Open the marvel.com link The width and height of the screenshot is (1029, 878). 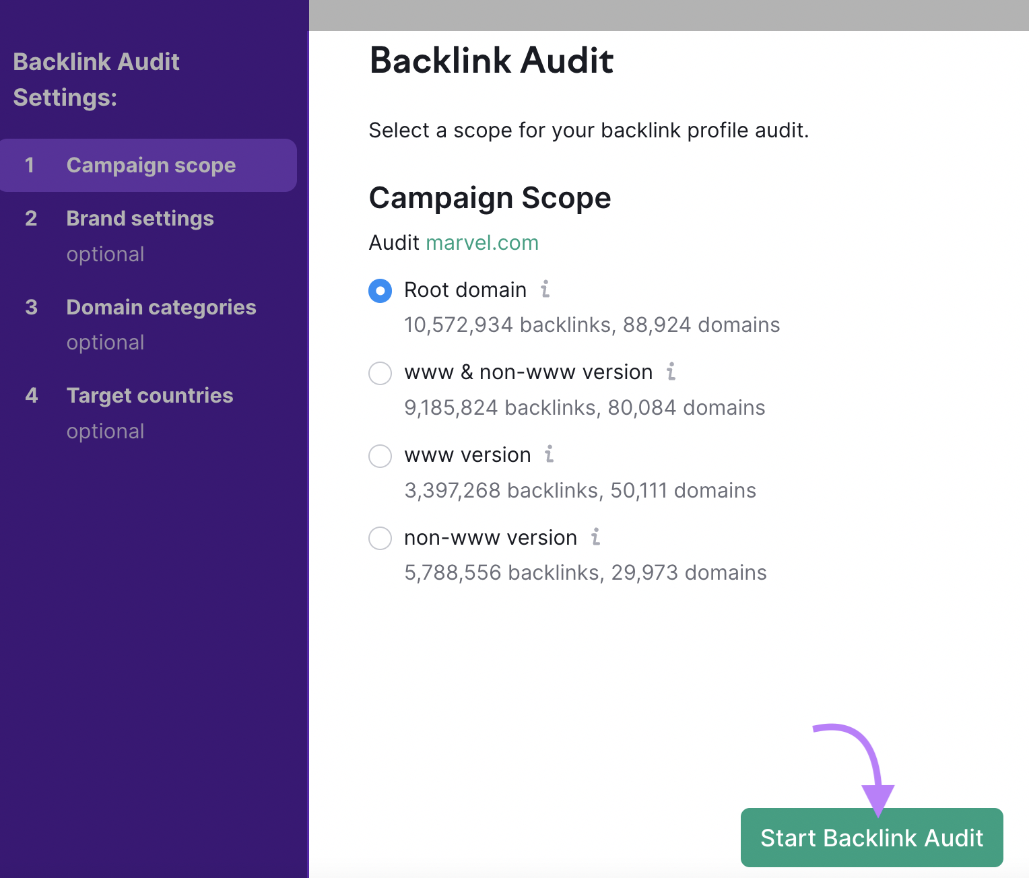[482, 242]
